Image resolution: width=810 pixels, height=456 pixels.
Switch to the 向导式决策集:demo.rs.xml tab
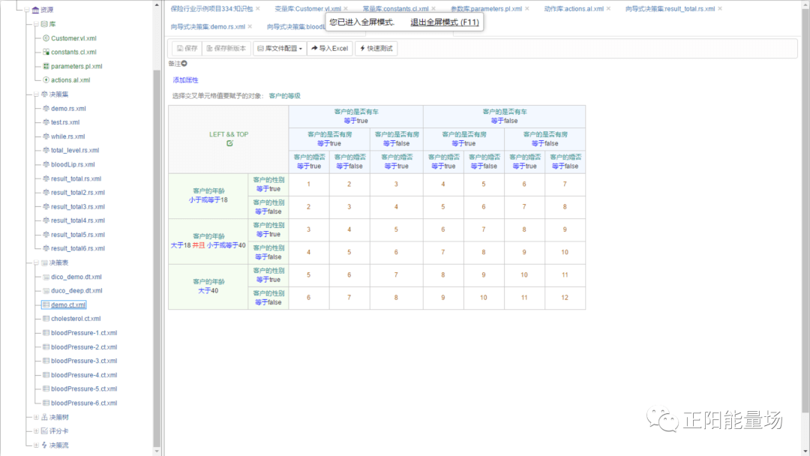point(208,27)
